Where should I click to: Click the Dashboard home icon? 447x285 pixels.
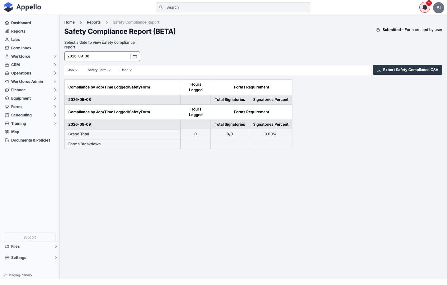(x=7, y=23)
